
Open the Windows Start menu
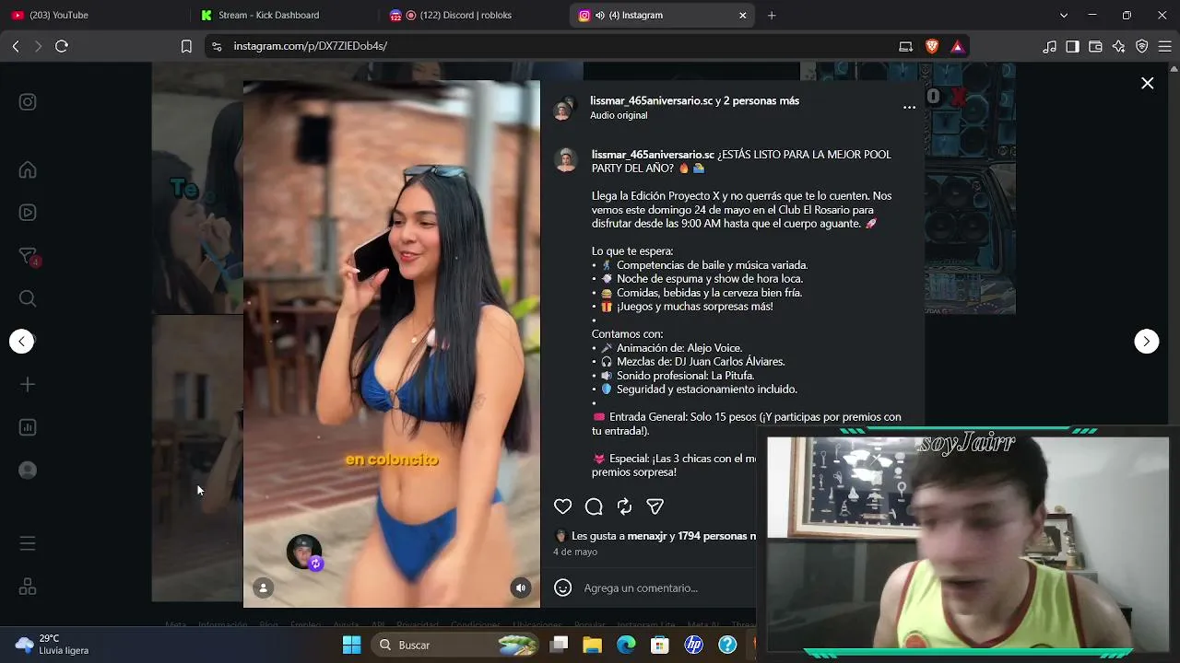[x=351, y=645]
